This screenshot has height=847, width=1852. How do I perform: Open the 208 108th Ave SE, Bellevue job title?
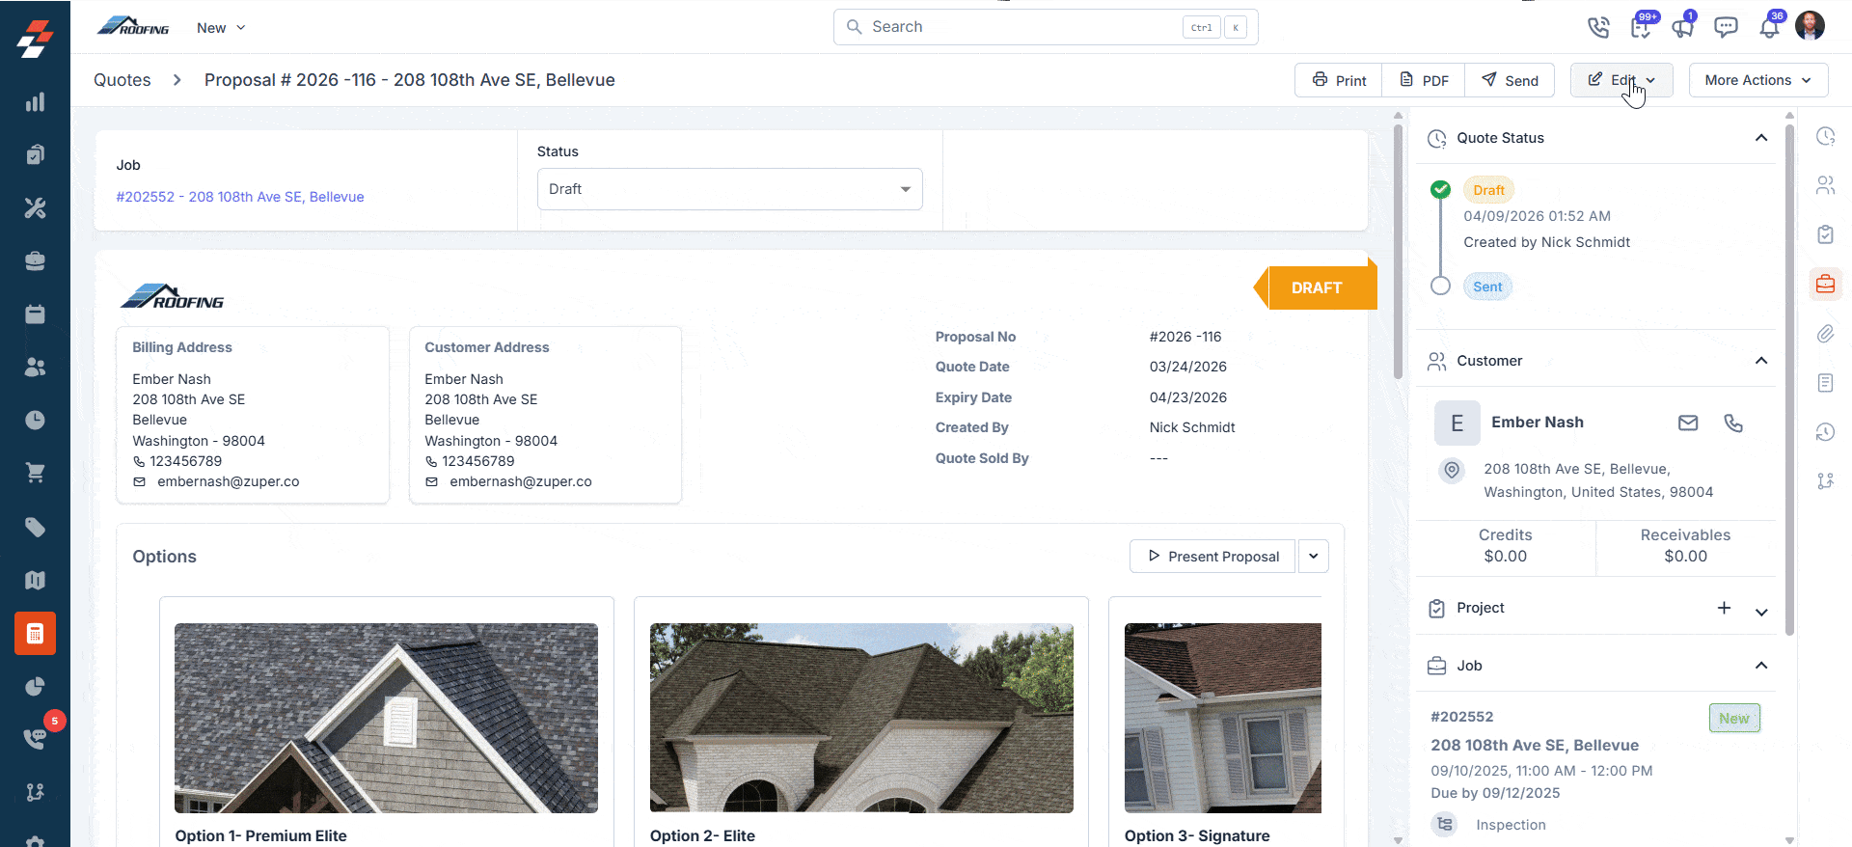tap(1535, 745)
